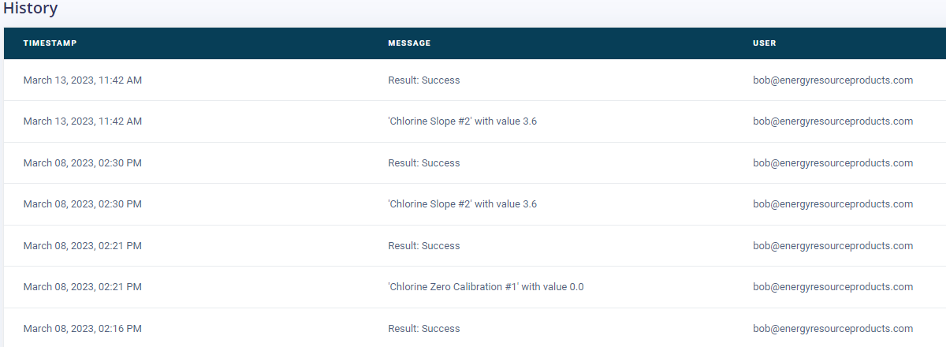Select March 13 'Result: Success' message

click(423, 80)
